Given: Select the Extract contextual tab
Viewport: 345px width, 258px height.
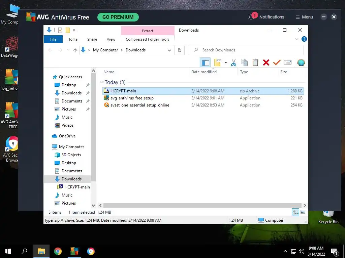Looking at the screenshot, I should (148, 31).
